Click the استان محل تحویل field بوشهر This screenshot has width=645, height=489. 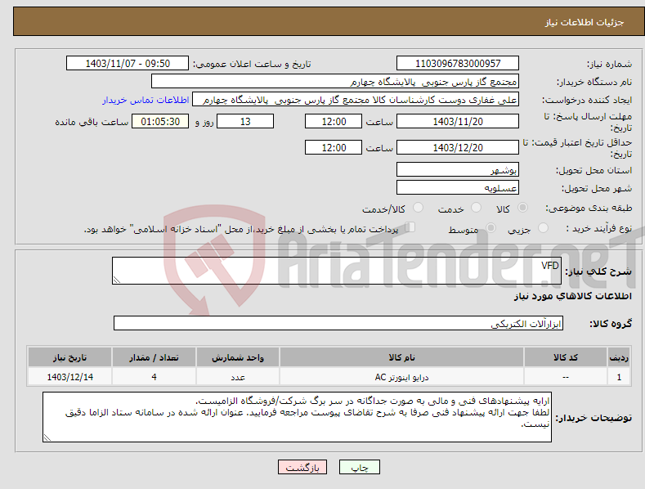point(458,169)
